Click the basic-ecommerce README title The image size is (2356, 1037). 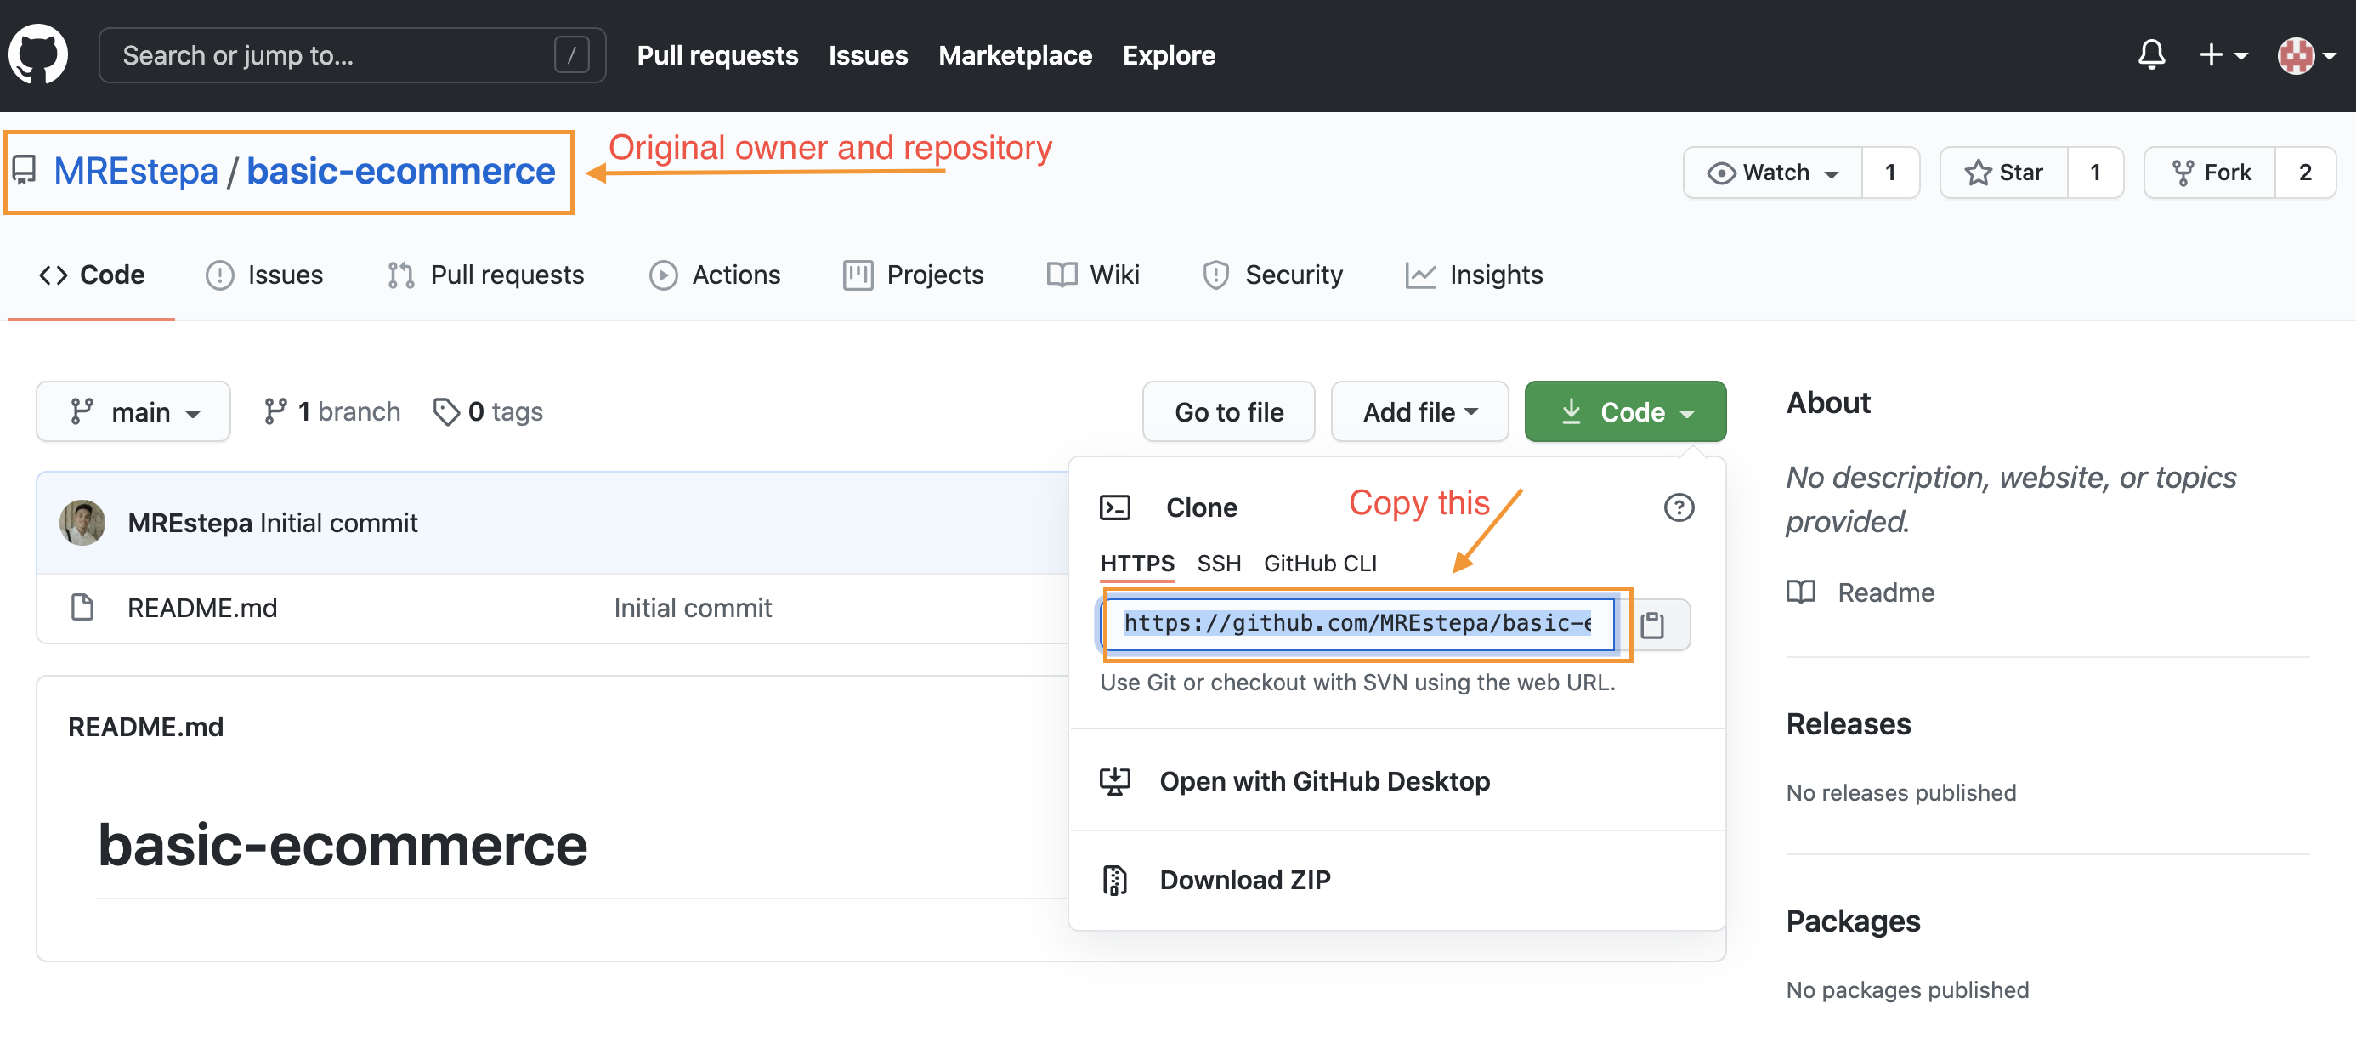342,844
